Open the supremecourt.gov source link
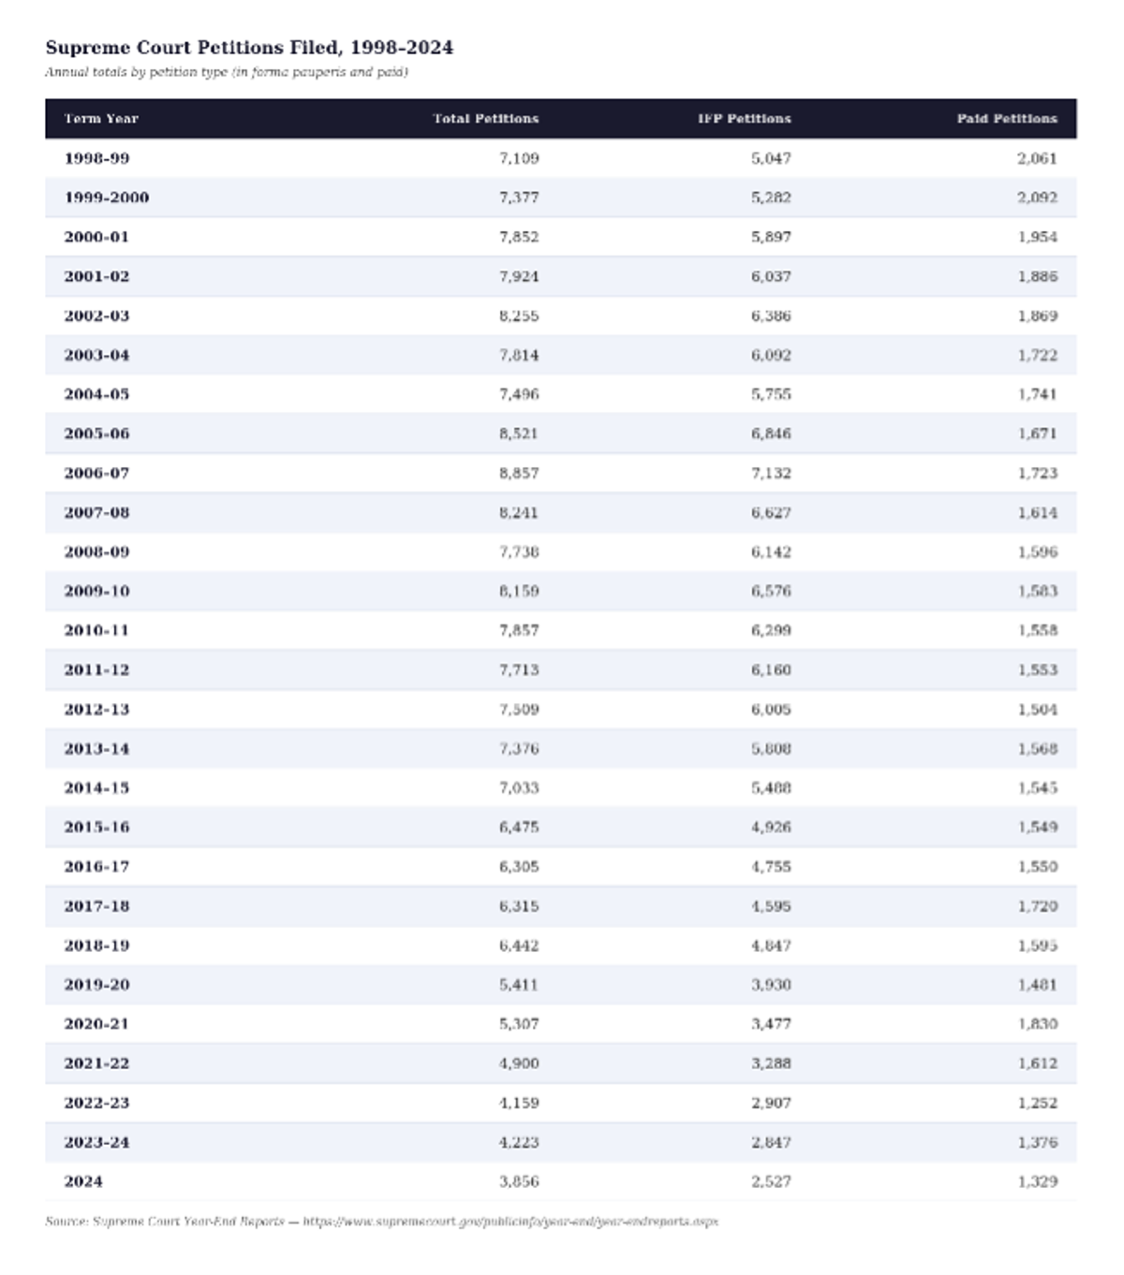The height and width of the screenshot is (1275, 1124). coord(510,1222)
